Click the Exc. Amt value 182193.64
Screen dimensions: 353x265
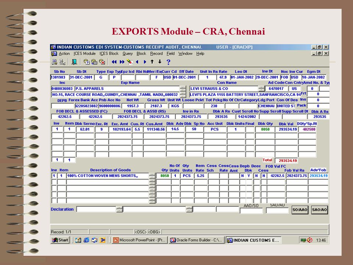(x=120, y=129)
